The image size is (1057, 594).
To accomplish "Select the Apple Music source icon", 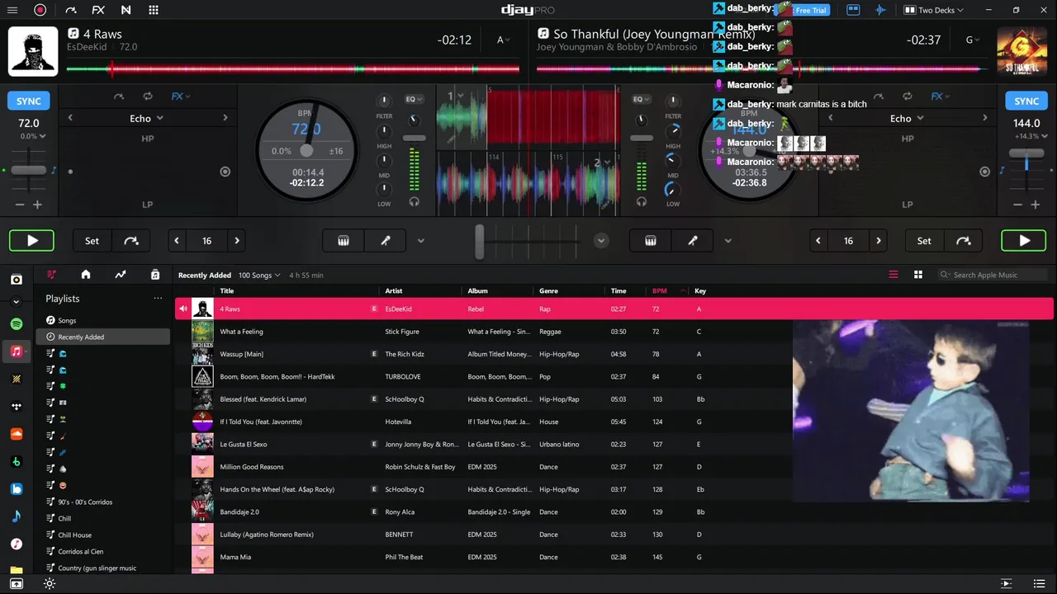I will click(17, 351).
